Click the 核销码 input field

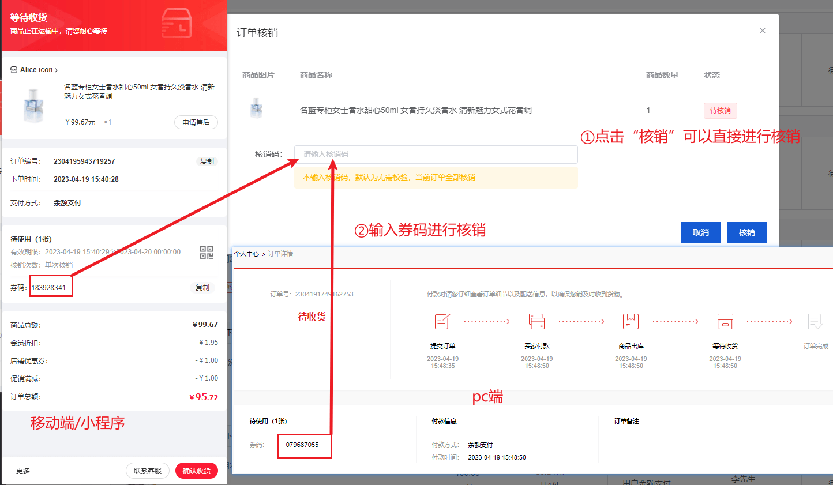[x=436, y=154]
